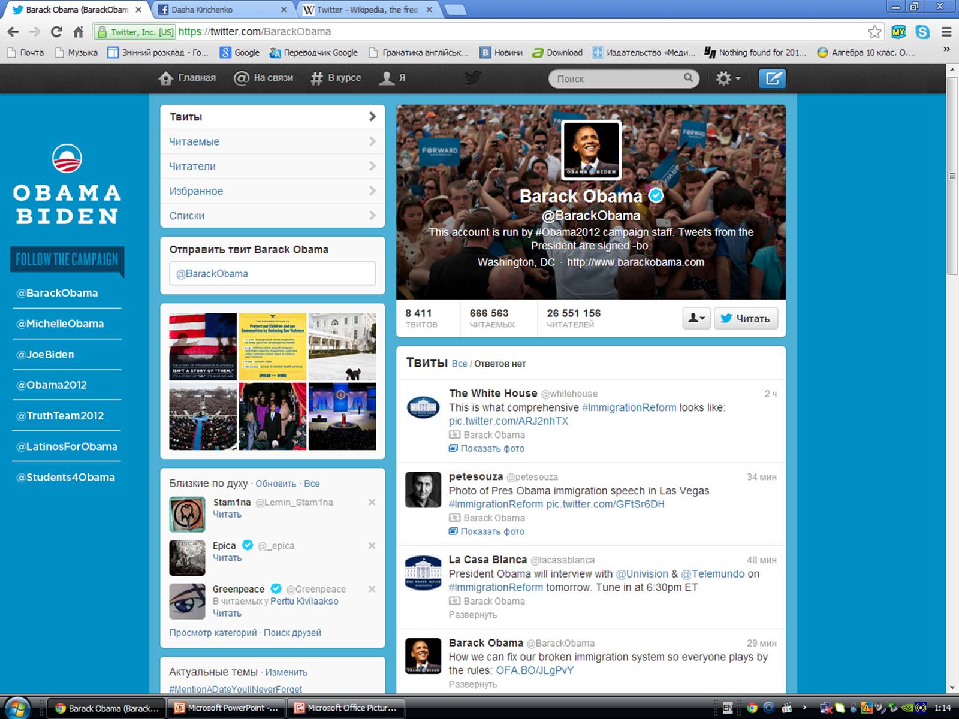Click petesouza tweet avatar
The width and height of the screenshot is (959, 719).
click(423, 490)
